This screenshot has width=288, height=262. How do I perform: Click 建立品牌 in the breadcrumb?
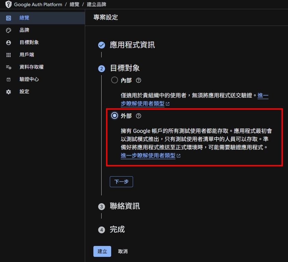(x=97, y=4)
